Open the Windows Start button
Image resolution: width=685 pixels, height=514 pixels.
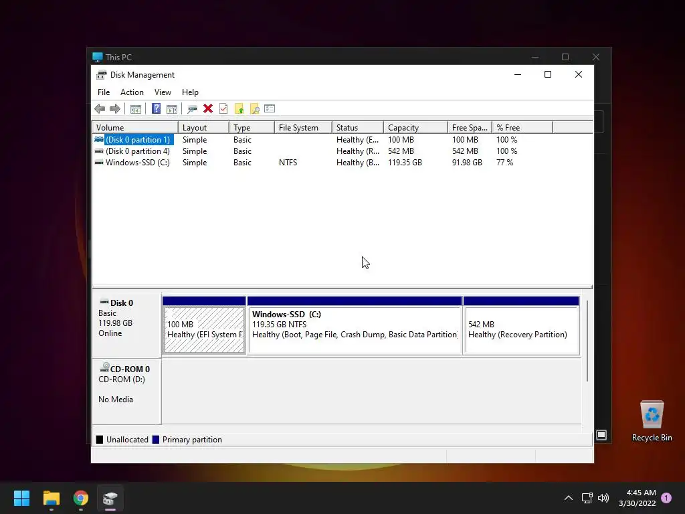(x=21, y=498)
